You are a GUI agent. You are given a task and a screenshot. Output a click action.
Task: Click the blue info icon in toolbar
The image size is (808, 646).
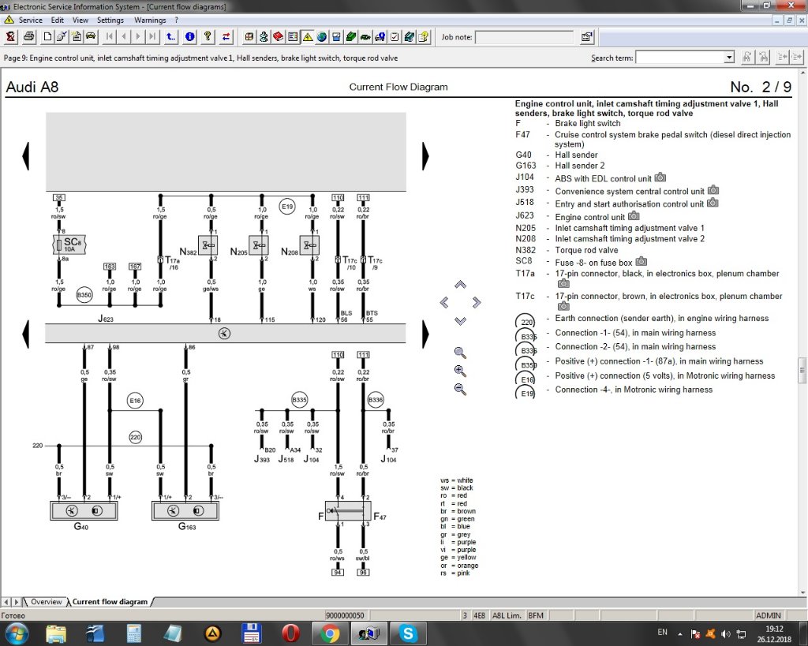pyautogui.click(x=190, y=36)
